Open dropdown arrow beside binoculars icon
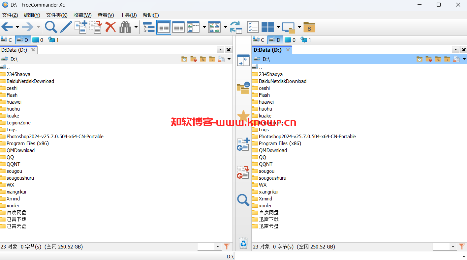Screen dimensions: 467x260 click(136, 27)
